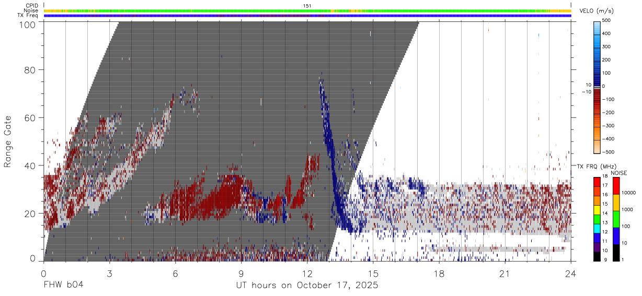Click UT hour tick label 21
This screenshot has width=642, height=296.
coord(505,273)
